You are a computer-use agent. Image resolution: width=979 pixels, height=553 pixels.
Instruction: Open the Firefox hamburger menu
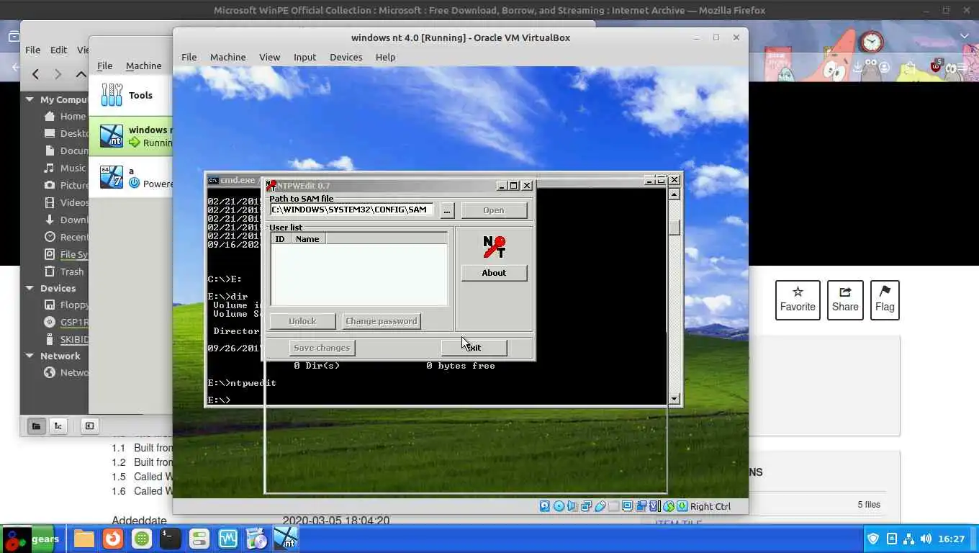tap(964, 68)
